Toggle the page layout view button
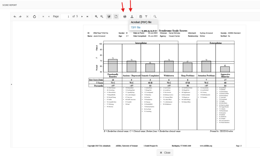 (116, 17)
